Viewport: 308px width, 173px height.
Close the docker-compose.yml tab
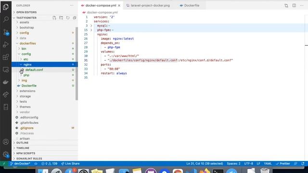point(119,5)
